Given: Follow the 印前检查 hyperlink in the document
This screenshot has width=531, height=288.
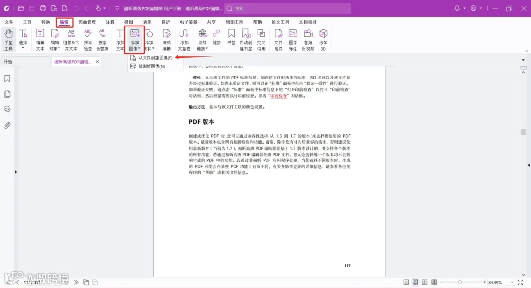Looking at the screenshot, I should (279, 96).
